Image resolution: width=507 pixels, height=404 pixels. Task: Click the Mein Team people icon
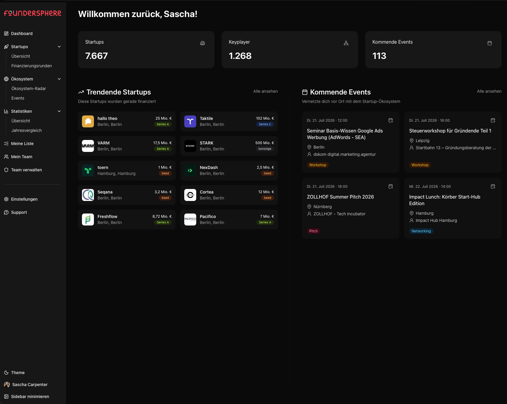(x=6, y=157)
